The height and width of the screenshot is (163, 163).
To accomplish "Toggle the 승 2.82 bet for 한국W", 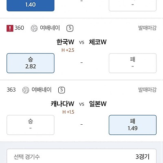I will (x=31, y=63).
